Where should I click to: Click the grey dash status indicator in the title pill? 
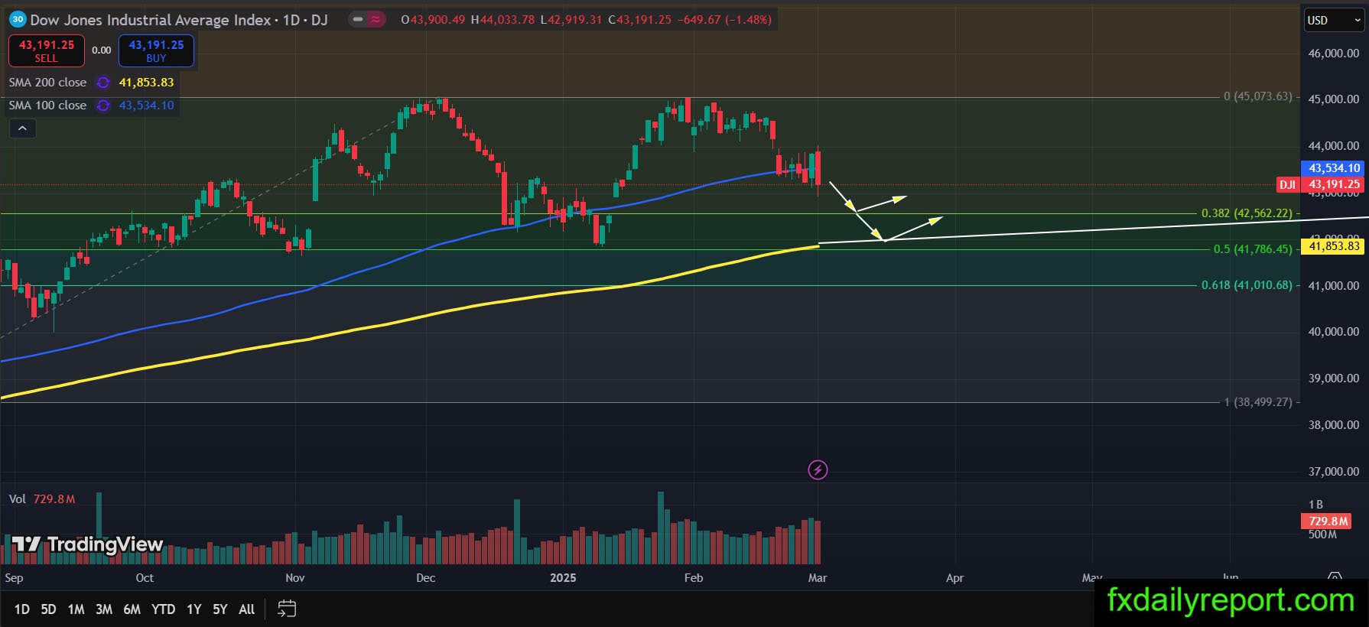pos(358,20)
